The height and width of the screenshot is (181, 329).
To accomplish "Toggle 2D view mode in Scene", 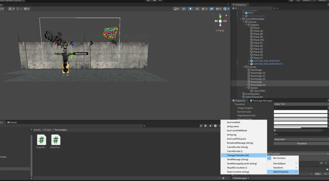I will pos(183,9).
